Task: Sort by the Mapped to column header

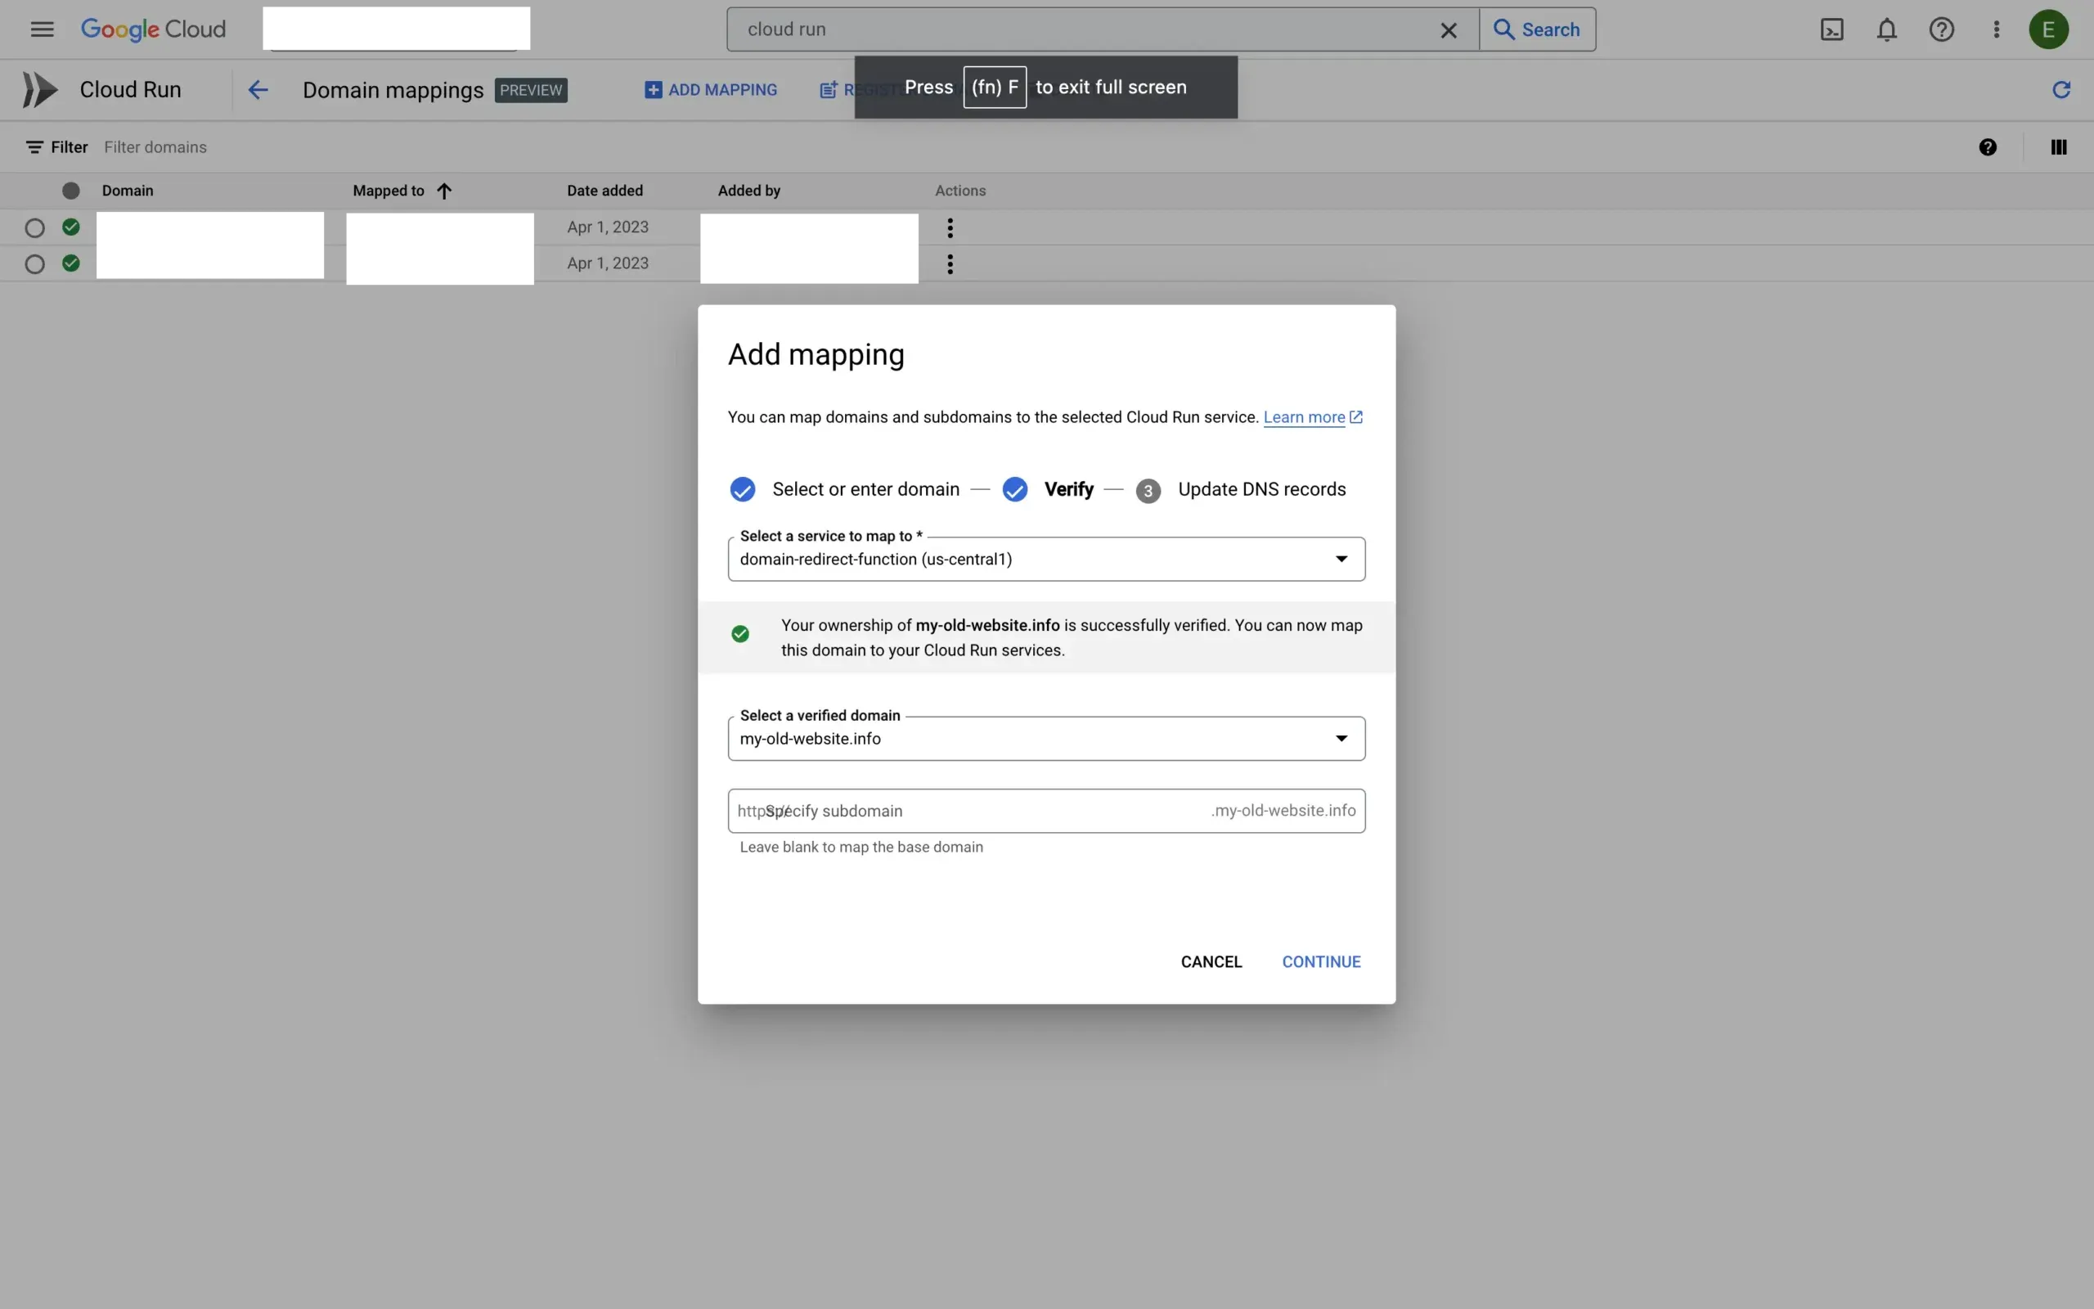Action: (x=389, y=191)
